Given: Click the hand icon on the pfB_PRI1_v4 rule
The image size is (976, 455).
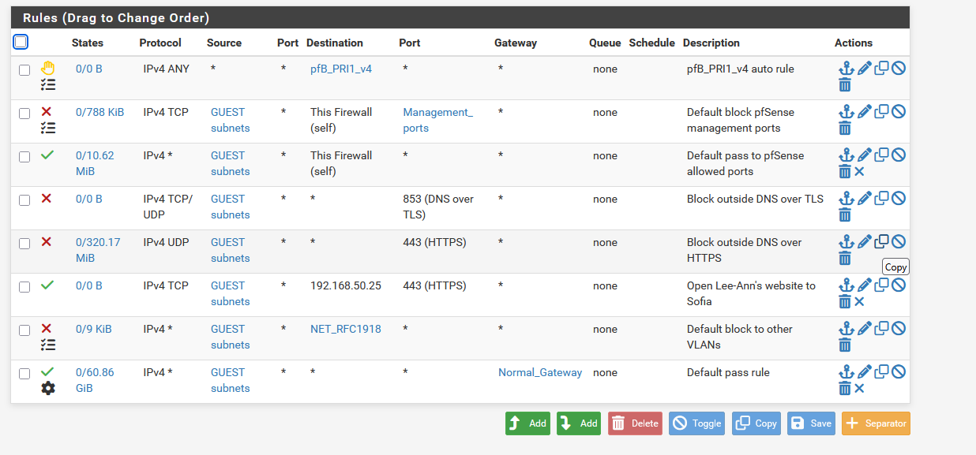Looking at the screenshot, I should point(47,69).
